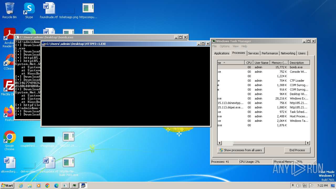Open the Options menu in Task Manager
This screenshot has width=336, height=189.
[x=224, y=46]
